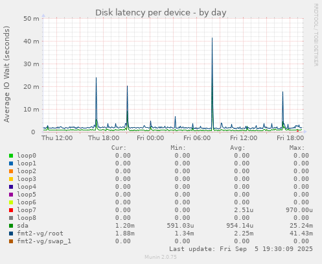
Task: Click the 10 m y-axis label
Action: click(31, 110)
